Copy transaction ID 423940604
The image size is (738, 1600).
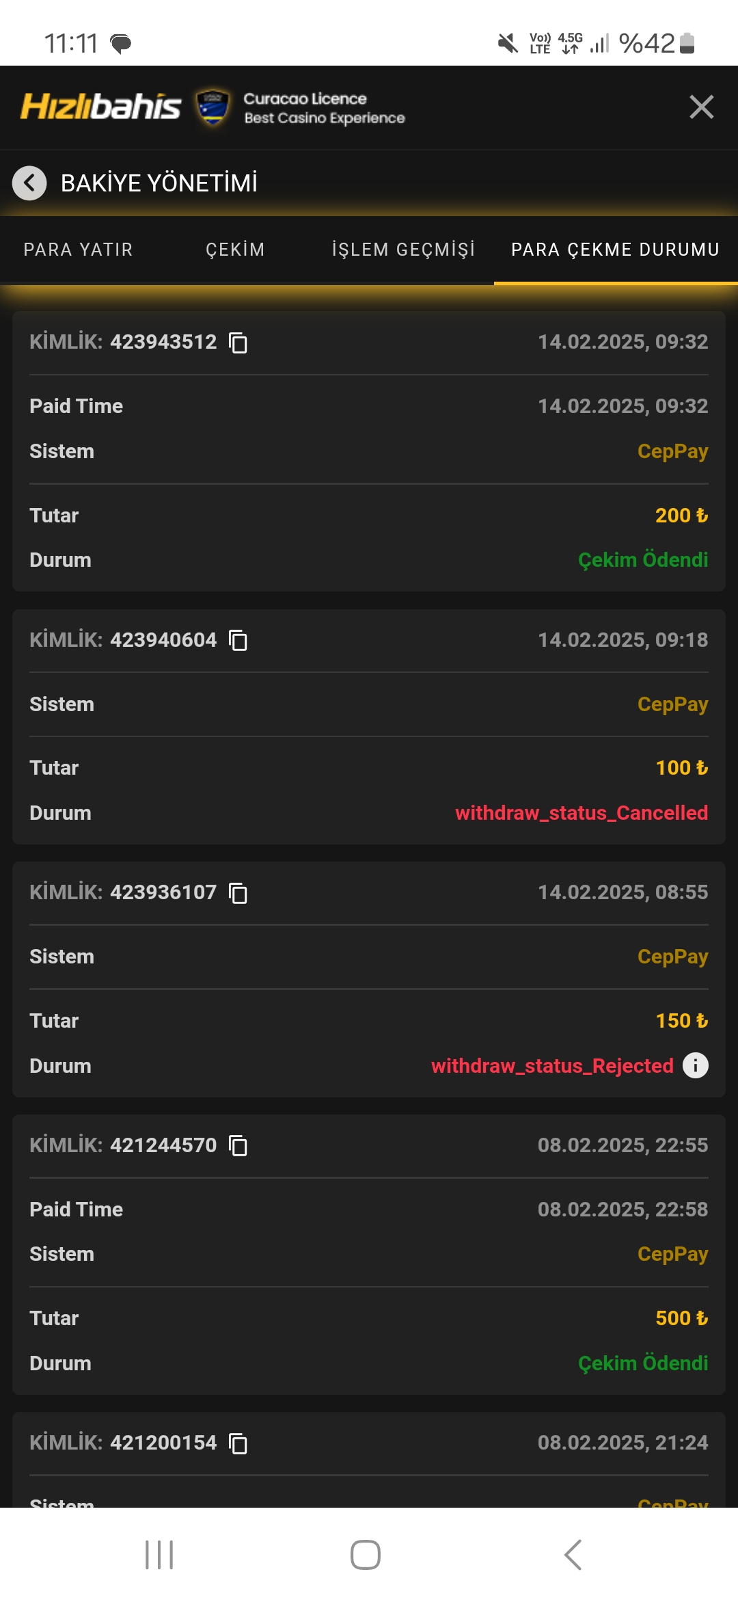(x=238, y=640)
